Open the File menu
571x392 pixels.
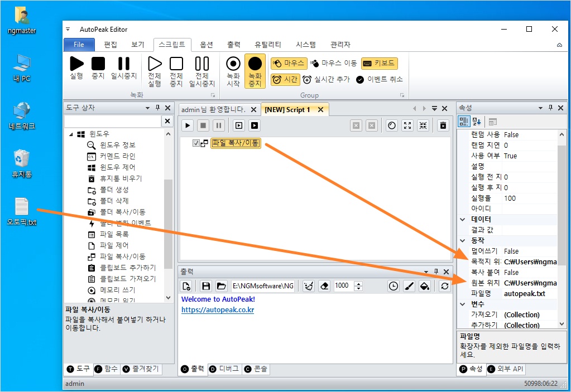click(x=79, y=45)
